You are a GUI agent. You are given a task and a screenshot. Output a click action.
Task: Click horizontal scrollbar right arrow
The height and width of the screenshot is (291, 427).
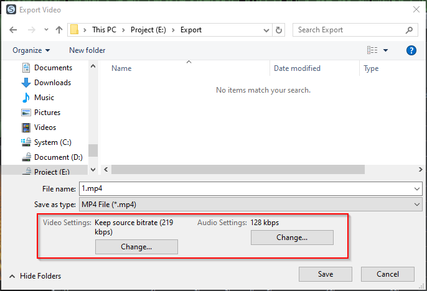[421, 169]
